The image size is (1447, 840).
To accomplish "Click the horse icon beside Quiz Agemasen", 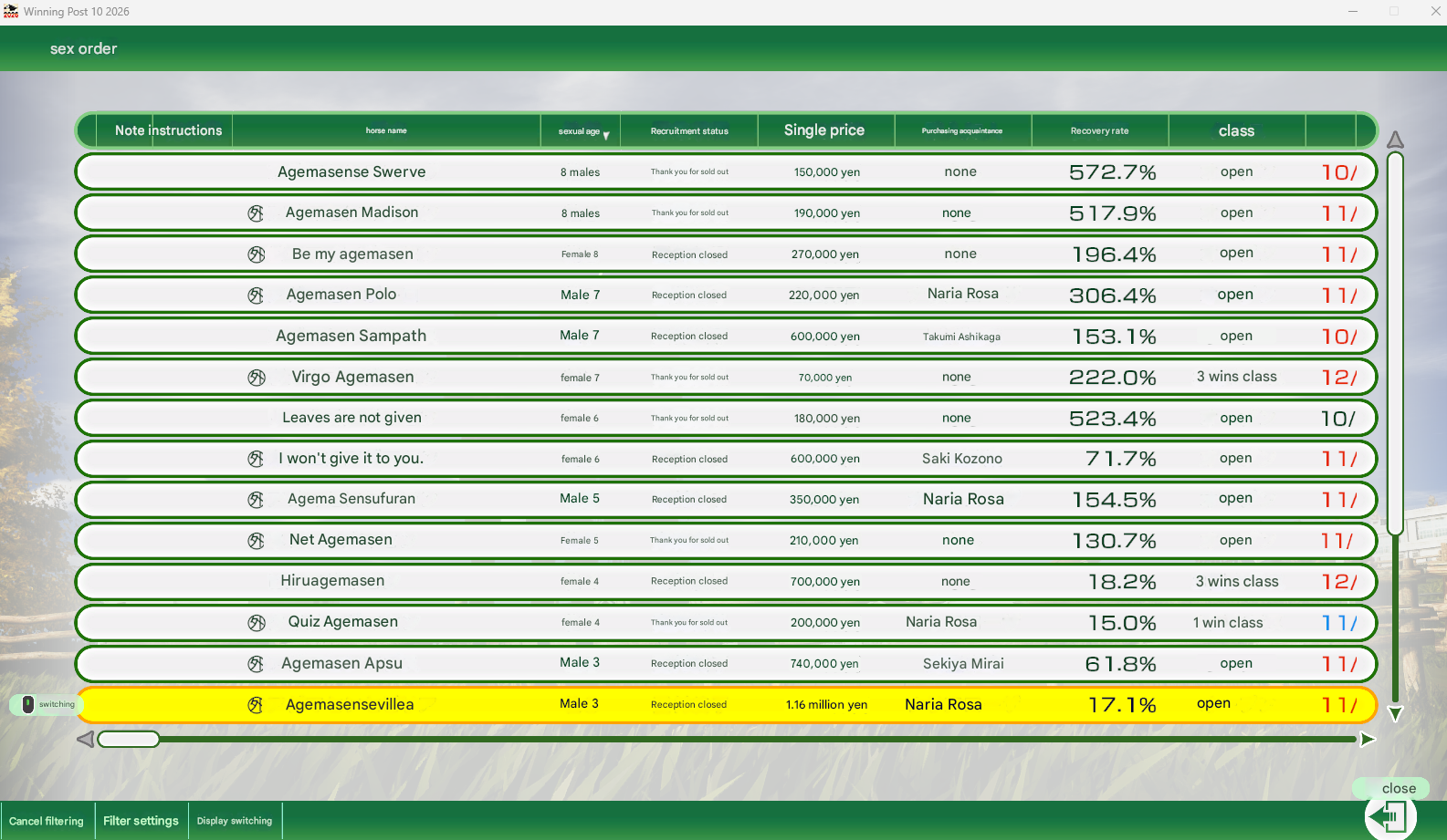I will (x=257, y=623).
